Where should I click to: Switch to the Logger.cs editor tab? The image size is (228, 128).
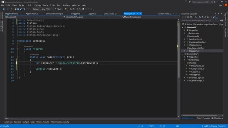point(92,14)
